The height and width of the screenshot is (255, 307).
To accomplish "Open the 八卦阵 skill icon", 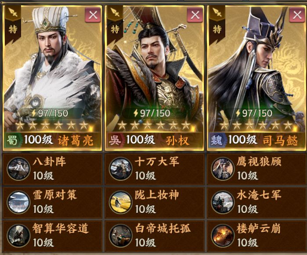I will click(x=18, y=169).
